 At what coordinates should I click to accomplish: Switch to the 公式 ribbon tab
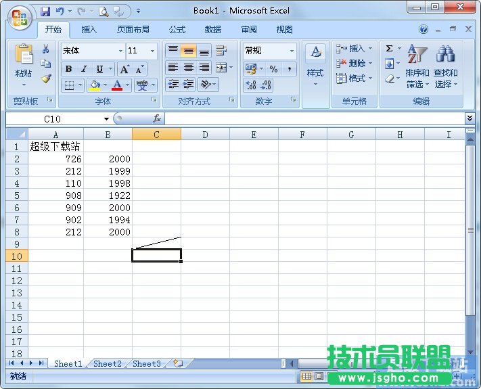177,30
